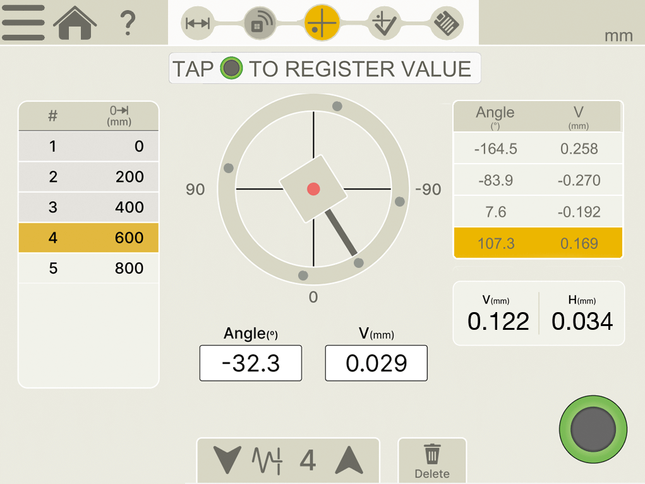645x484 pixels.
Task: Go to next point with up arrow
Action: tap(349, 460)
